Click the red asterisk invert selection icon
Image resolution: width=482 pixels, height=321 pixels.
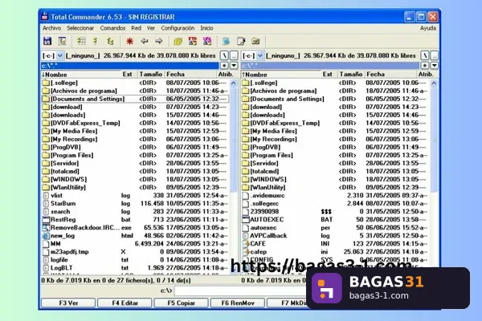point(129,41)
